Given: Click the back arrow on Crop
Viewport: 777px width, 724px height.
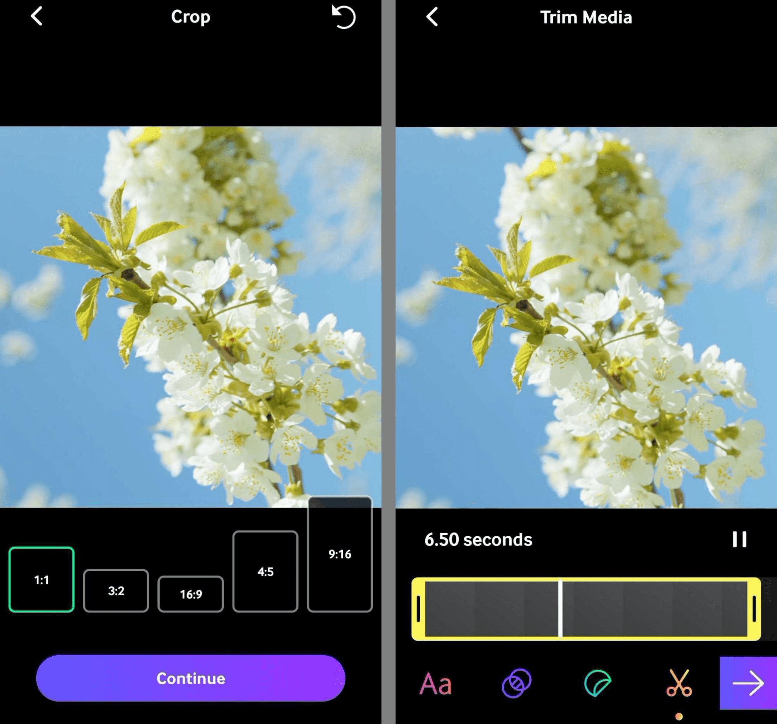Looking at the screenshot, I should tap(37, 17).
